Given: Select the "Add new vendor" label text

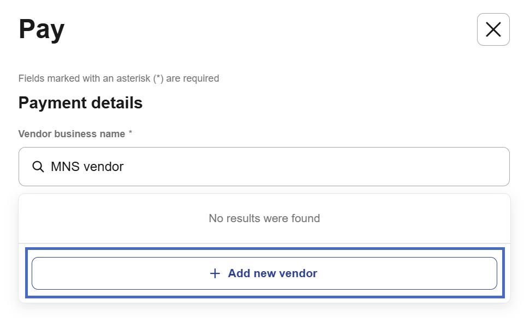Looking at the screenshot, I should tap(272, 273).
